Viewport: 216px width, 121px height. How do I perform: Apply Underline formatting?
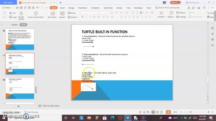pos(90,17)
